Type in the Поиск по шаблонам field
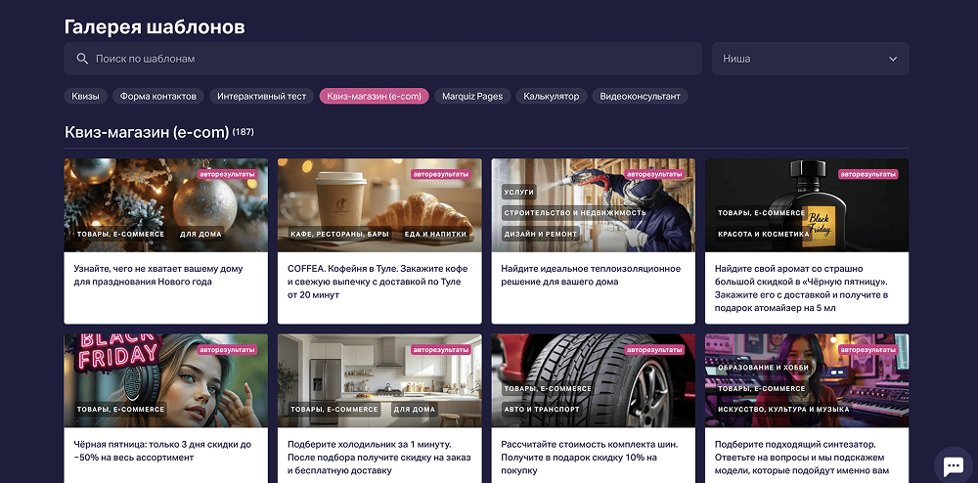Viewport: 978px width, 483px height. (x=391, y=59)
